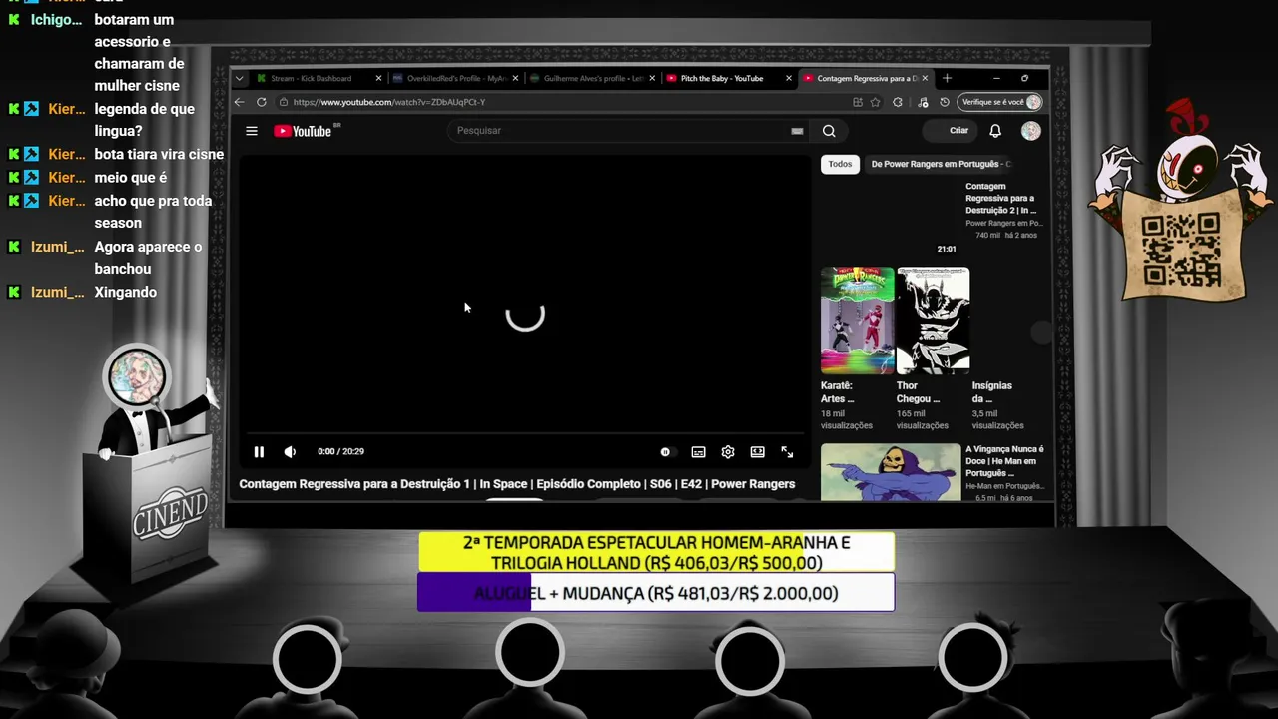
Task: Open the browser extensions puzzle icon
Action: tap(898, 102)
